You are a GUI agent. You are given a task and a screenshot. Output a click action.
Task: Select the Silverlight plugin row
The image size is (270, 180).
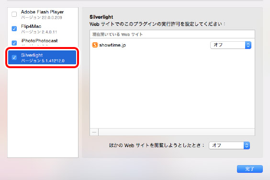(42, 57)
